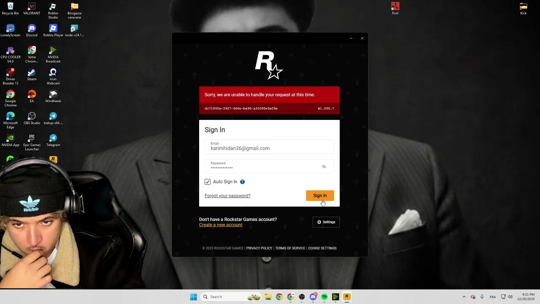Select the Rockstar Launcher taskbar icon
Image resolution: width=540 pixels, height=304 pixels.
(347, 297)
